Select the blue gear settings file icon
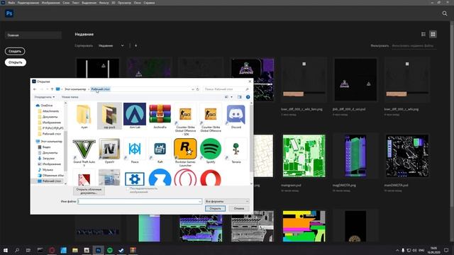This screenshot has height=255, width=454. pyautogui.click(x=135, y=178)
